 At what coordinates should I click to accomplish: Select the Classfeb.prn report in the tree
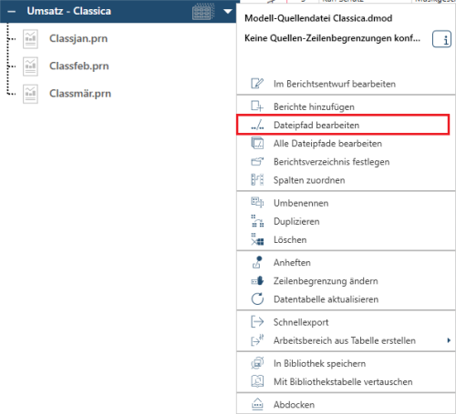click(79, 66)
